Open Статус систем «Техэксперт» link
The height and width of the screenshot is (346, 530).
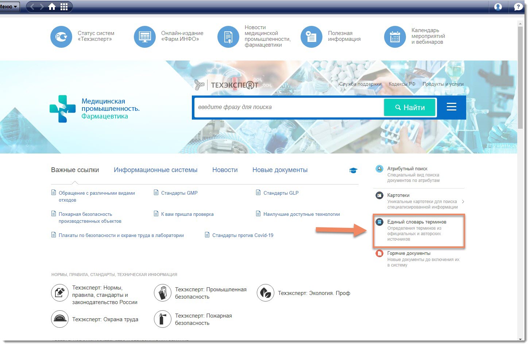[x=96, y=36]
